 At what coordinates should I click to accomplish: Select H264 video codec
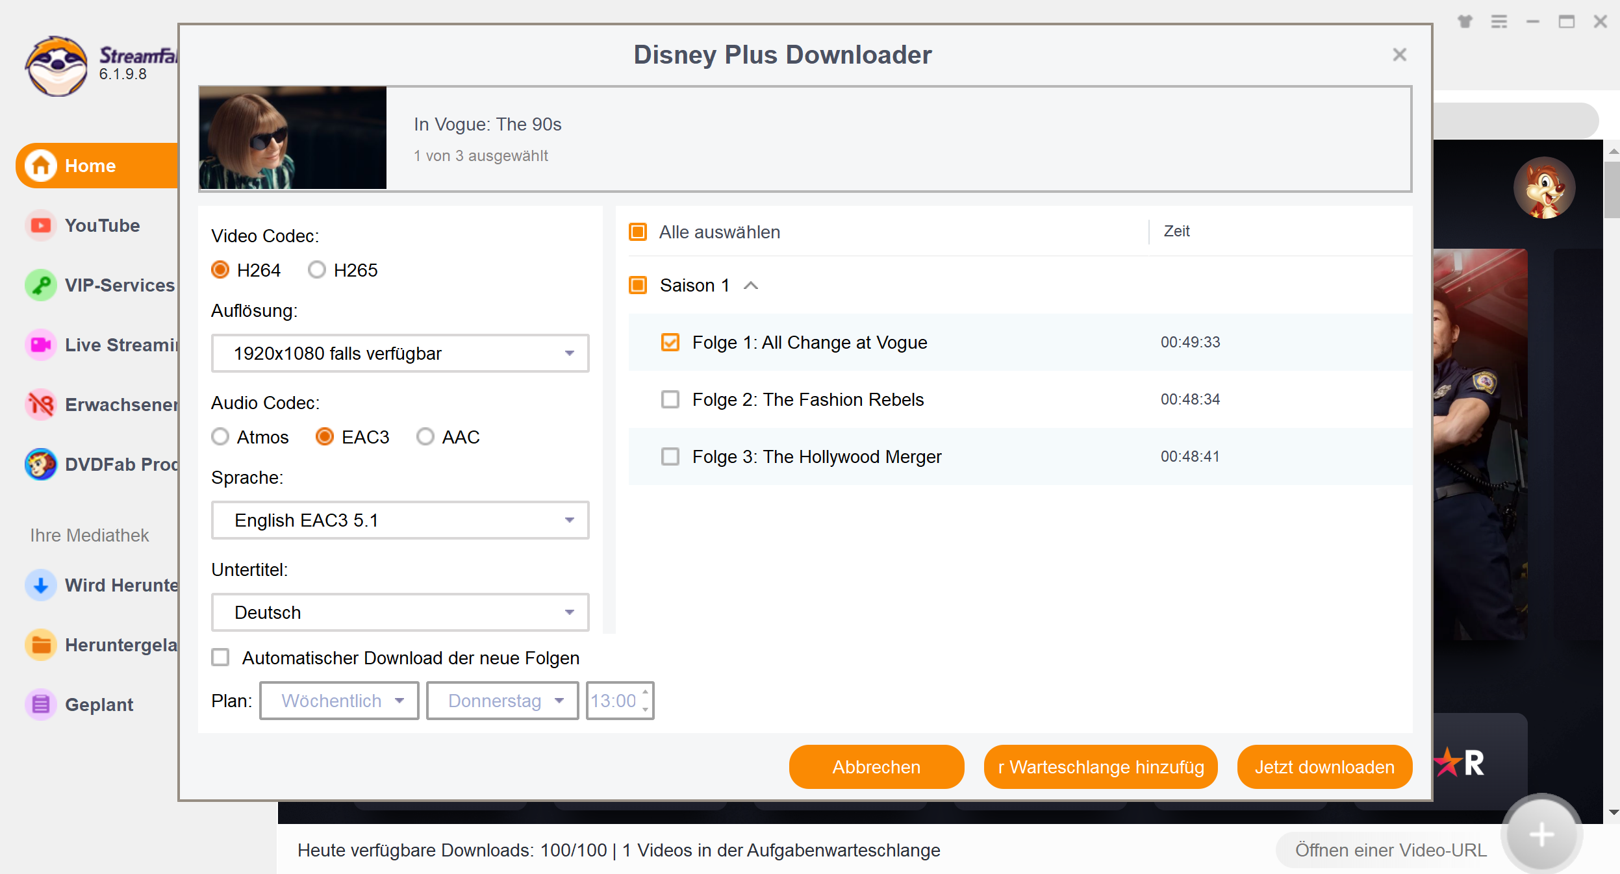point(221,269)
